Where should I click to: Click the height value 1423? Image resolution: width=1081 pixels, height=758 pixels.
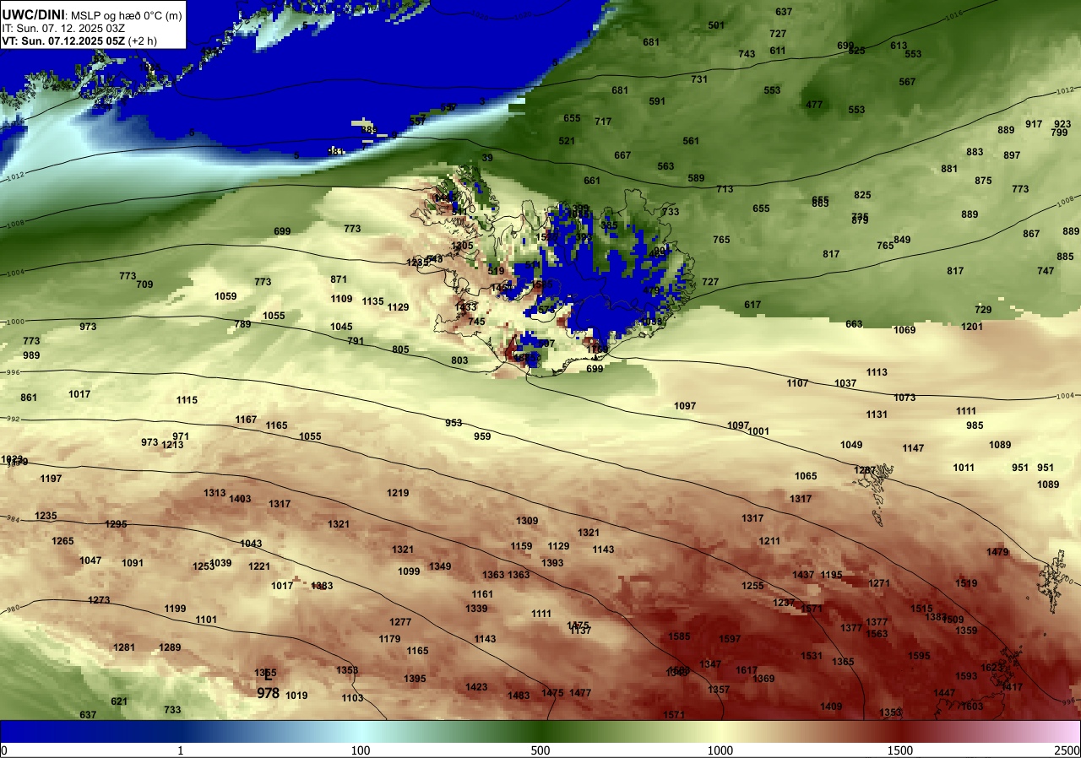click(476, 687)
